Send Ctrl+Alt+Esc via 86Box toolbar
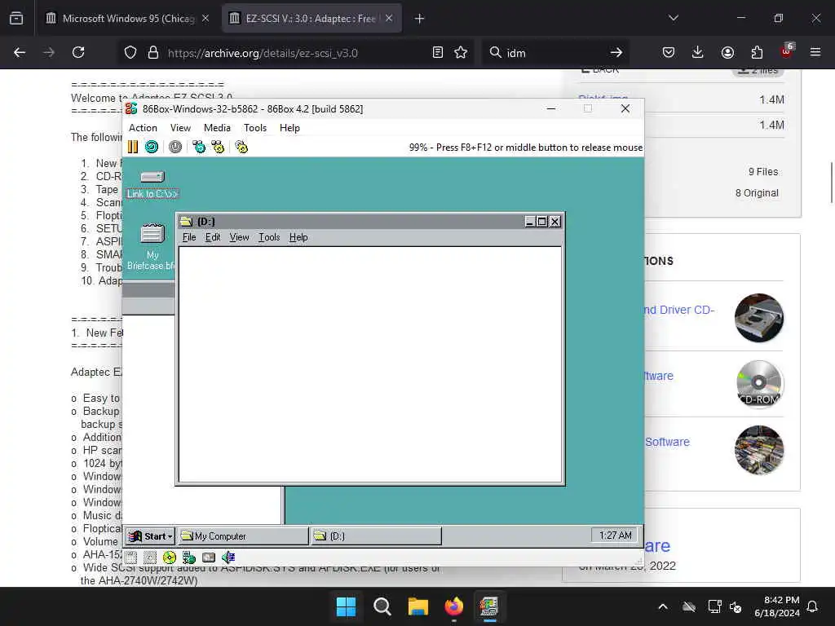This screenshot has width=835, height=626. click(218, 147)
